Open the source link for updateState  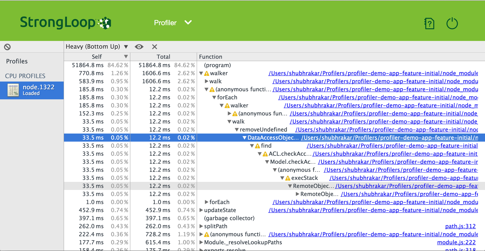(x=373, y=210)
